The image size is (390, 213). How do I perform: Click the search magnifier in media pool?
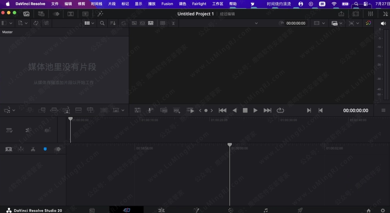(102, 23)
